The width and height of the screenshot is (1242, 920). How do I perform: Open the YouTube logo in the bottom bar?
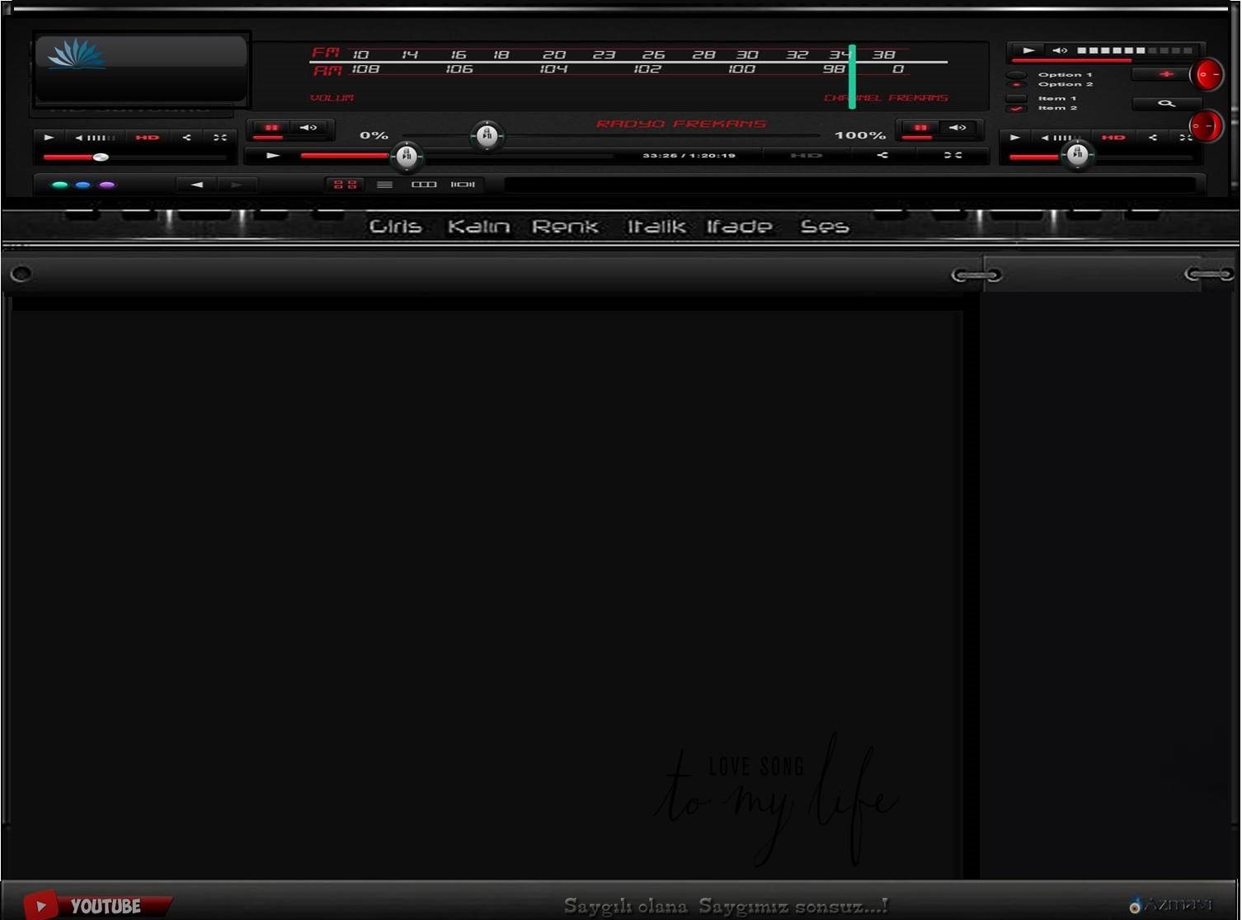(95, 905)
